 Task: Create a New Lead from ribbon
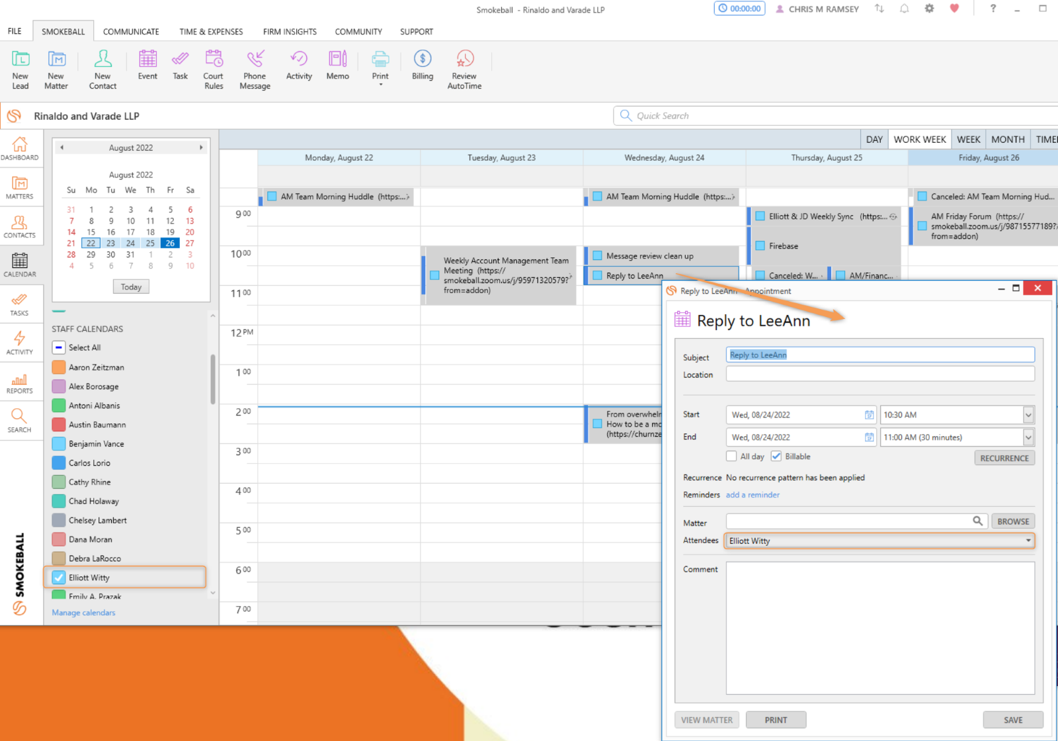pyautogui.click(x=20, y=69)
